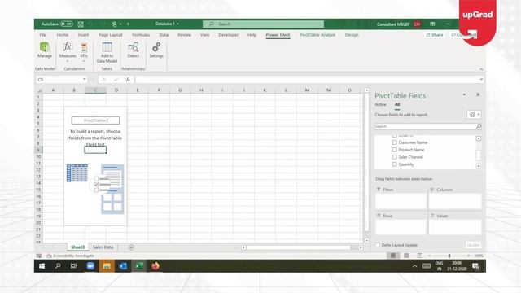Check the Customer Name field

click(x=394, y=142)
